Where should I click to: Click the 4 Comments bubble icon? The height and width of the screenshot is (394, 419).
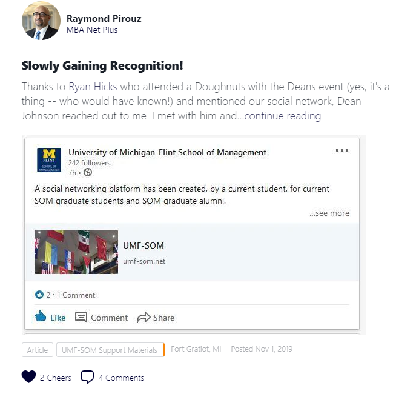pos(87,377)
